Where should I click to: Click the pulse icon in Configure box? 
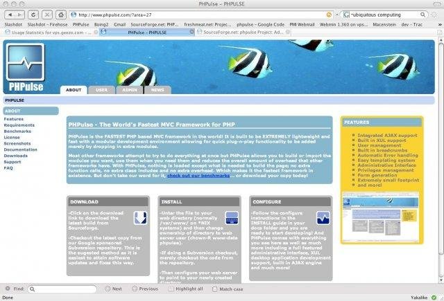click(323, 218)
